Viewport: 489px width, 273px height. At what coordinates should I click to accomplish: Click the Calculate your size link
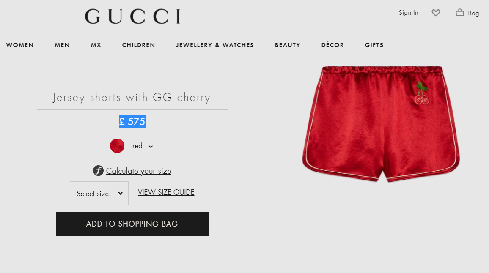point(138,171)
